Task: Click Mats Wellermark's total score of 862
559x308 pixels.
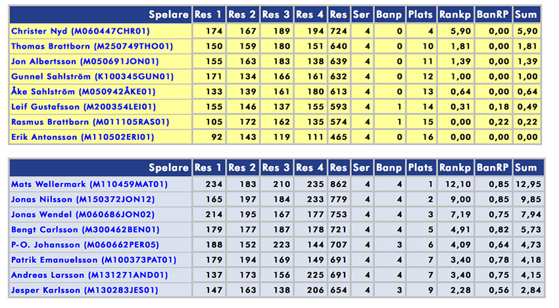Action: coord(338,184)
